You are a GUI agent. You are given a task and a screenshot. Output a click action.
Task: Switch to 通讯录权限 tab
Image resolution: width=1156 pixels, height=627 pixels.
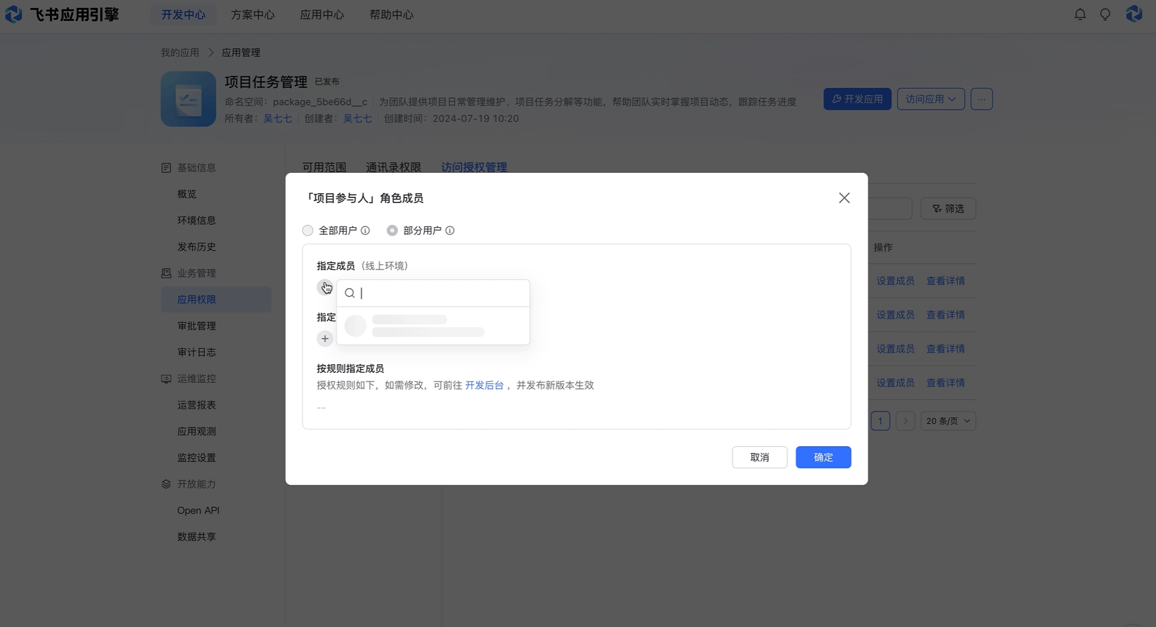394,167
